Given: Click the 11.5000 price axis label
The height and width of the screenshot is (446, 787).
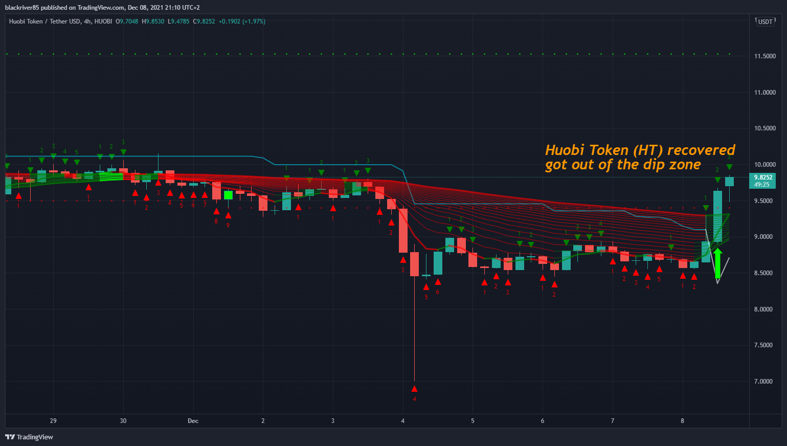Looking at the screenshot, I should [x=765, y=56].
